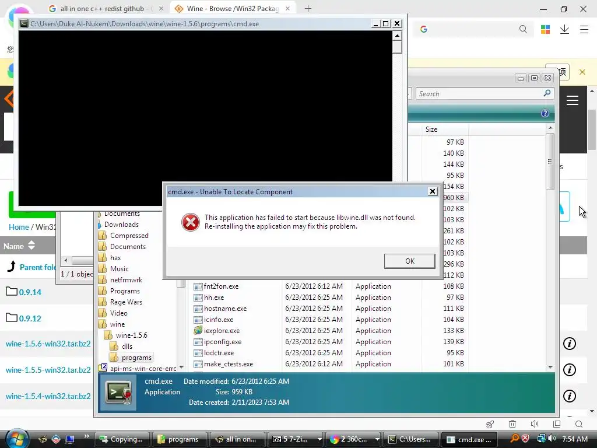Select icinfo.exe in the file list
This screenshot has height=448, width=597.
[218, 320]
